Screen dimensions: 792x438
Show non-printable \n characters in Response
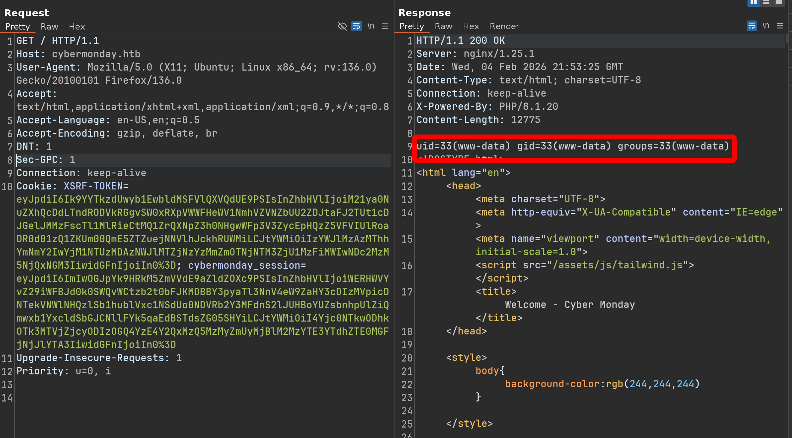[766, 26]
